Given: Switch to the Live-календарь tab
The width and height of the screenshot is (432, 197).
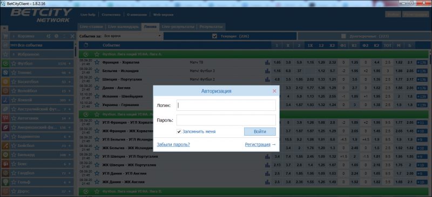Looking at the screenshot, I should click(123, 27).
